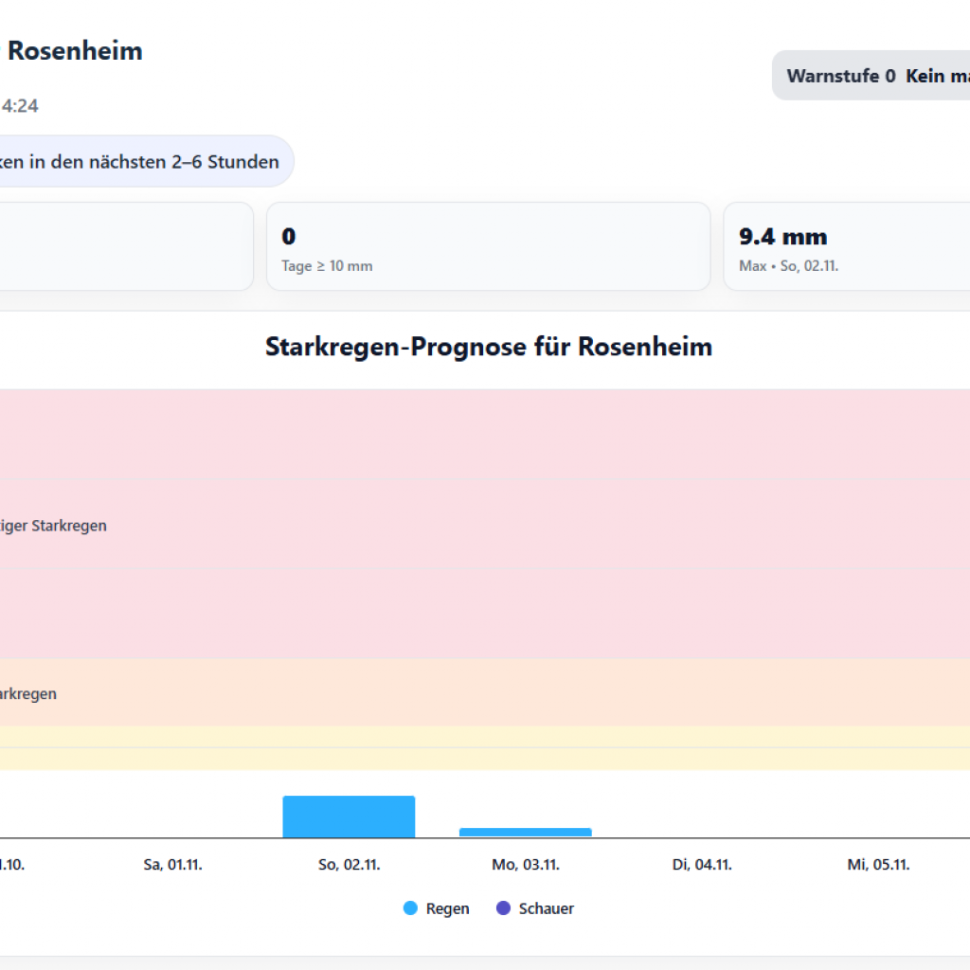
Task: Open the 9.4 mm max rainfall card
Action: tap(848, 246)
